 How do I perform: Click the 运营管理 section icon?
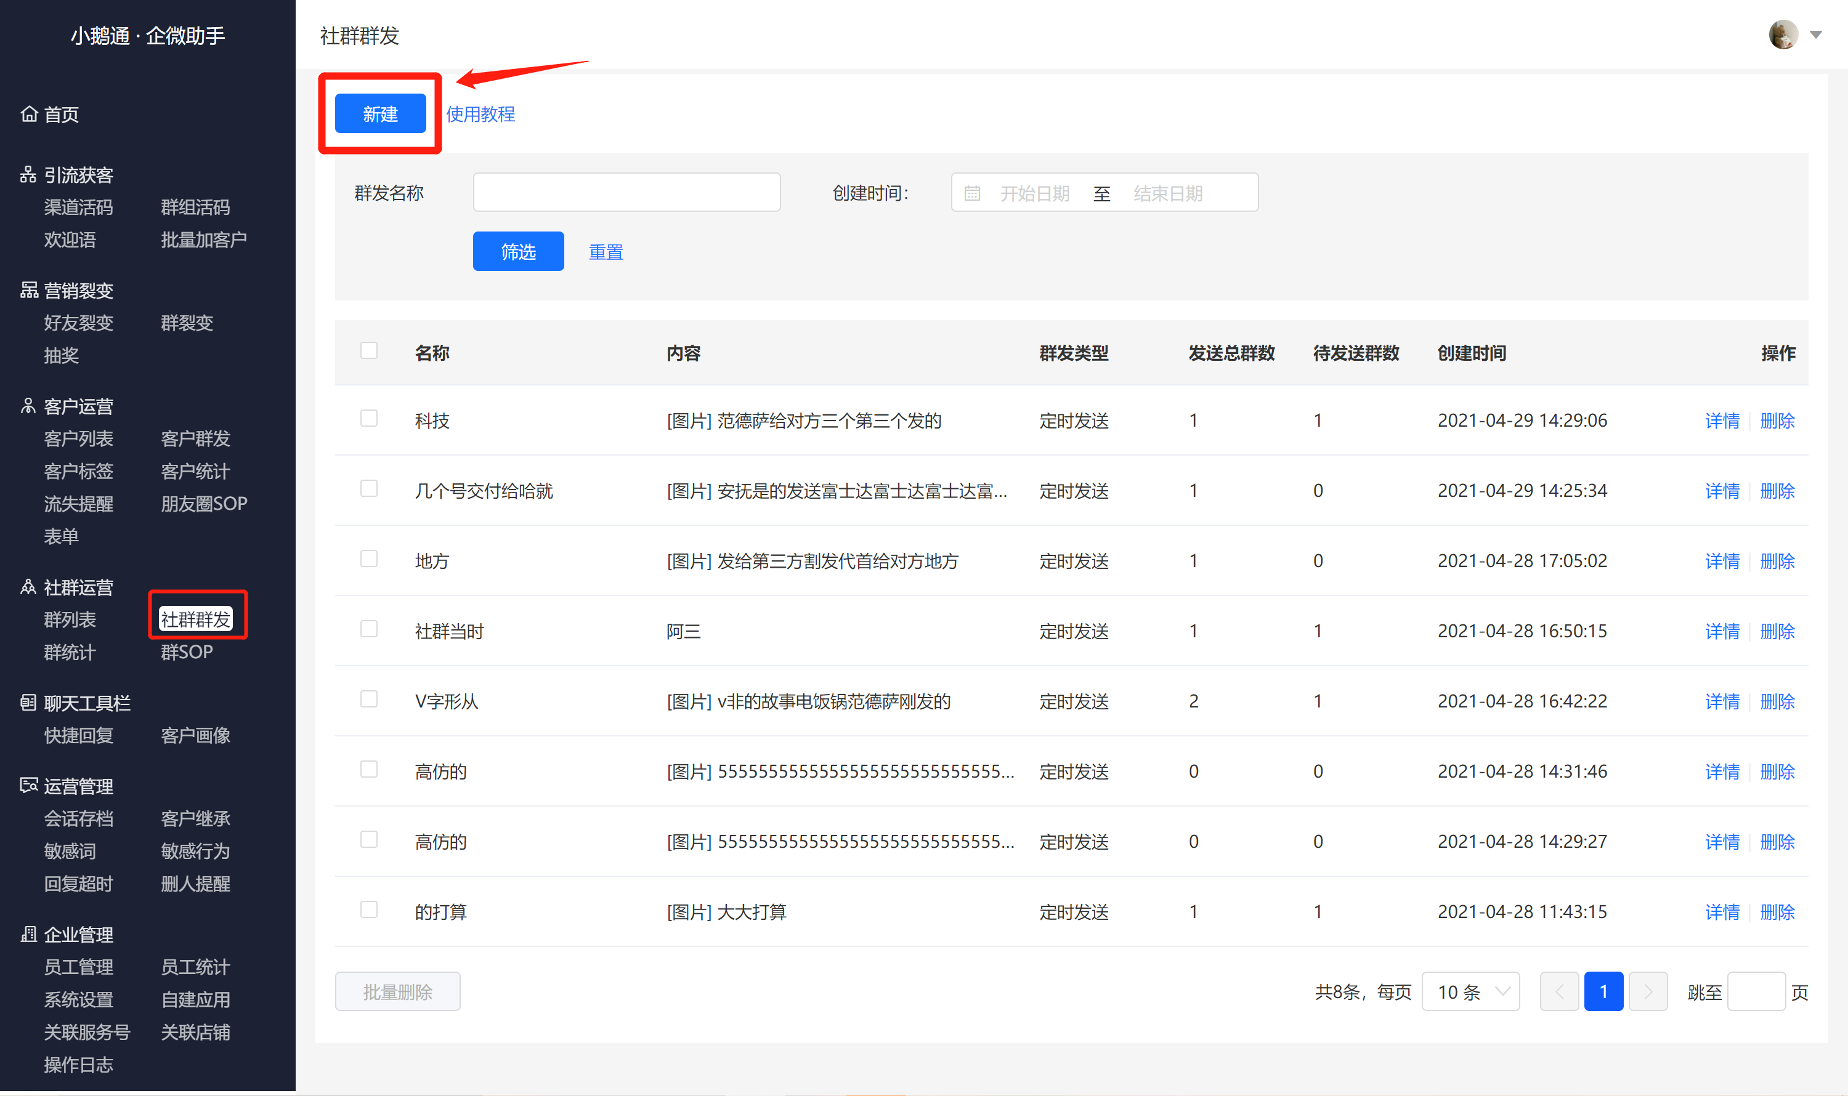29,786
